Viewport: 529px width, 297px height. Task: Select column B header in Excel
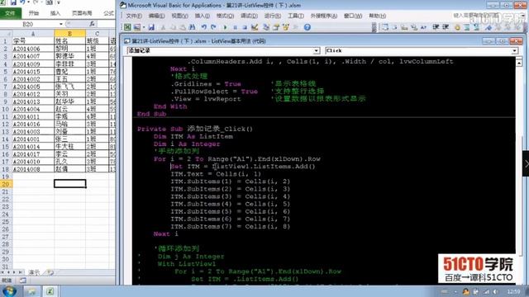(x=69, y=33)
